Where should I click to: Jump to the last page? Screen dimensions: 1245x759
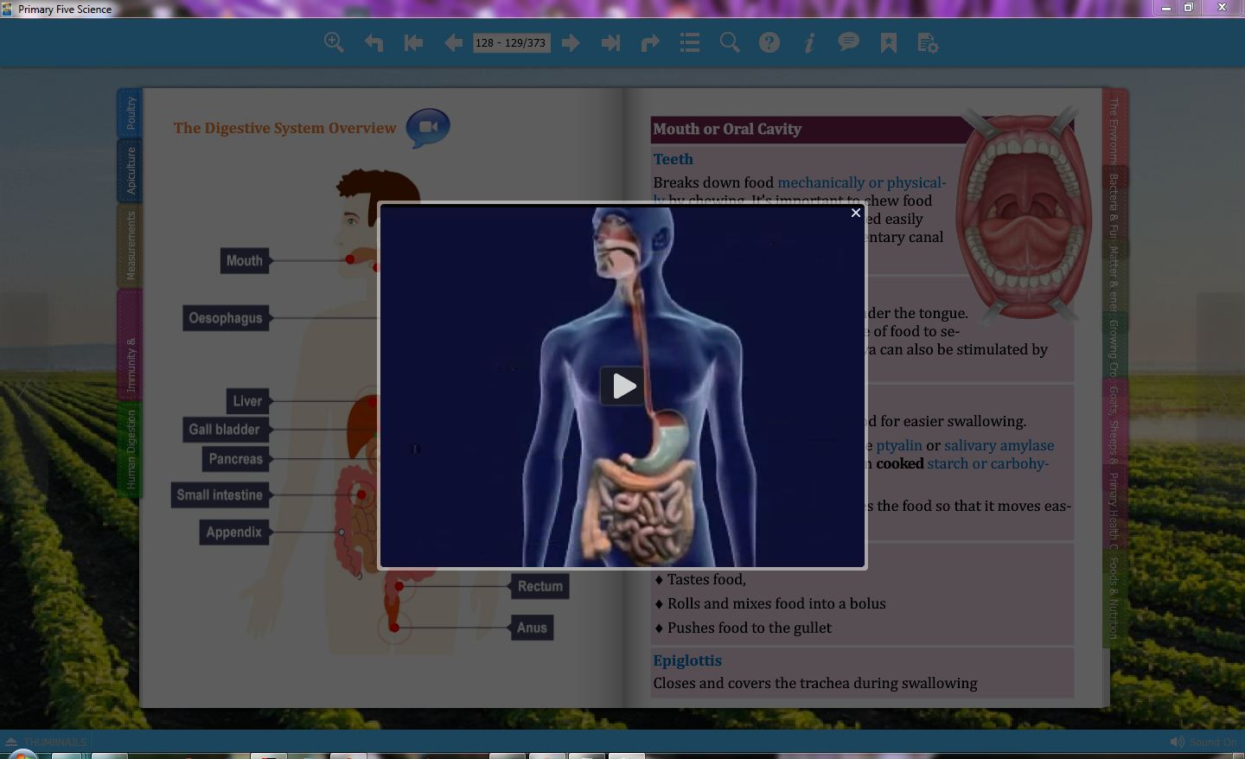610,43
